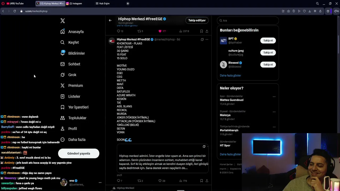The width and height of the screenshot is (340, 191).
Task: Open Keşfet explore page
Action: tap(70, 42)
